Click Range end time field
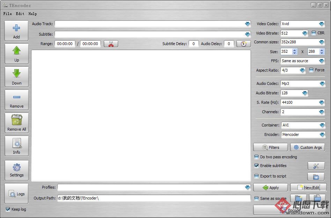Screen dimensions: 331x218 (x=90, y=44)
